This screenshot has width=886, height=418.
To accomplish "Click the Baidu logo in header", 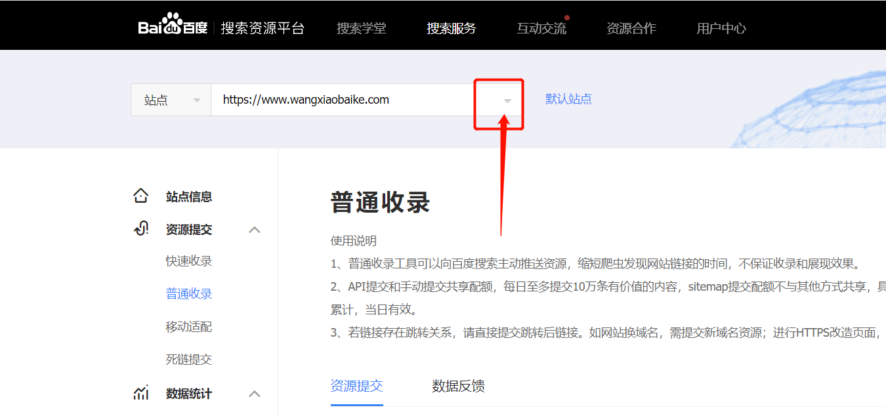I will coord(173,26).
